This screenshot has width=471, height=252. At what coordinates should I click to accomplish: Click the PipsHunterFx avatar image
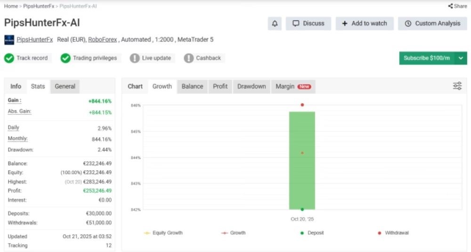tap(9, 40)
